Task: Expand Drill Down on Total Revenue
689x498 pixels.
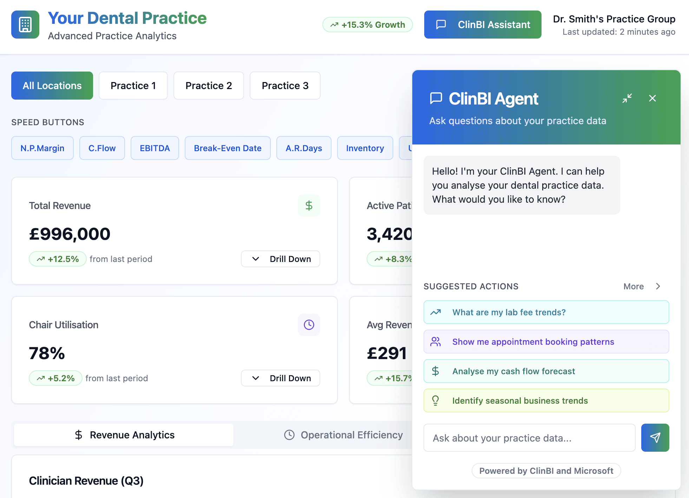Action: coord(280,259)
